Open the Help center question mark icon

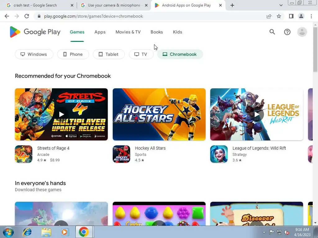[x=287, y=32]
